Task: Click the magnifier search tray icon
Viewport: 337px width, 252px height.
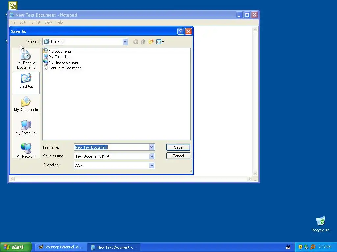Action: tap(313, 247)
